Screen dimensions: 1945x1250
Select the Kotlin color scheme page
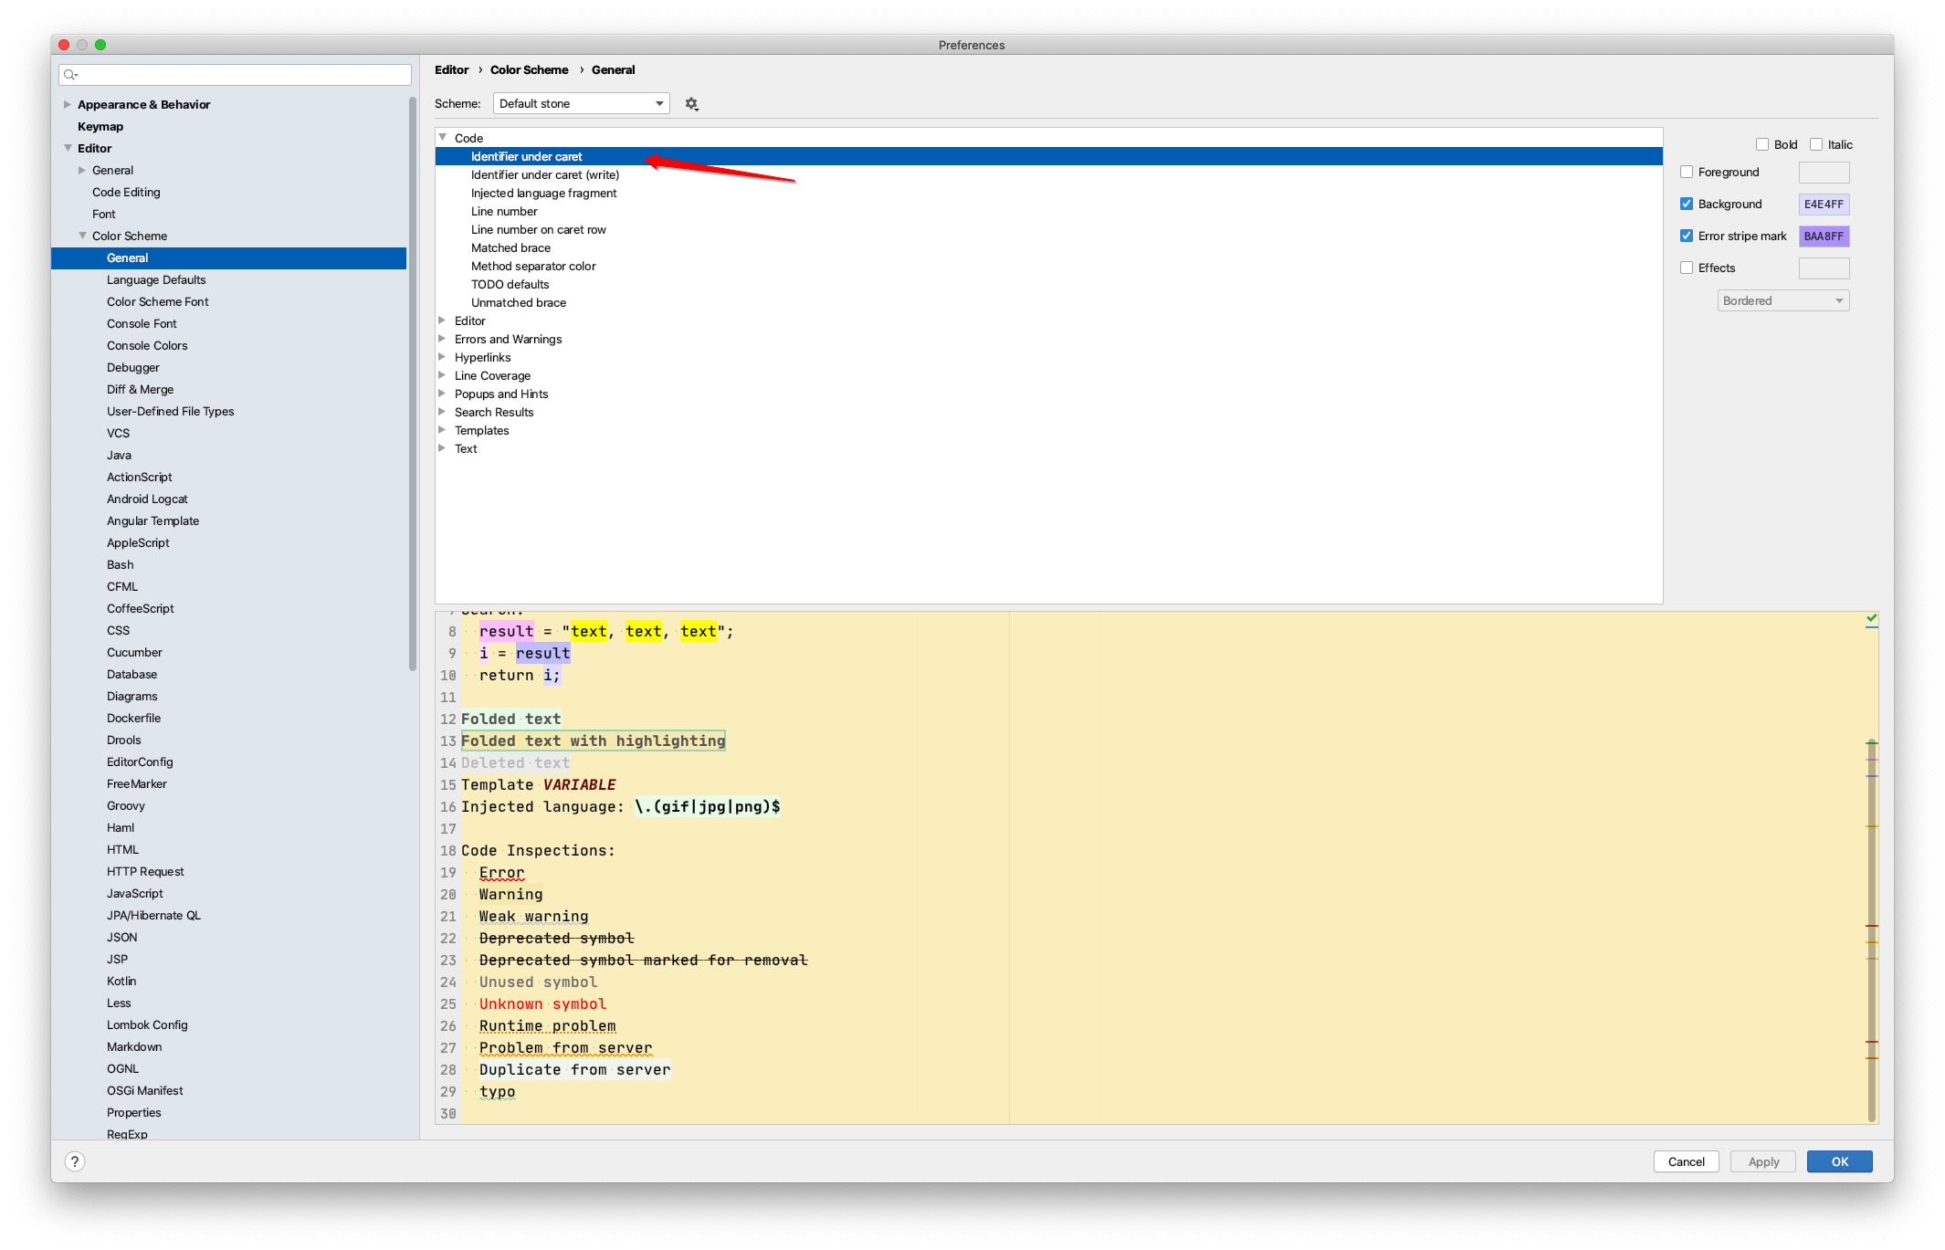pos(121,981)
